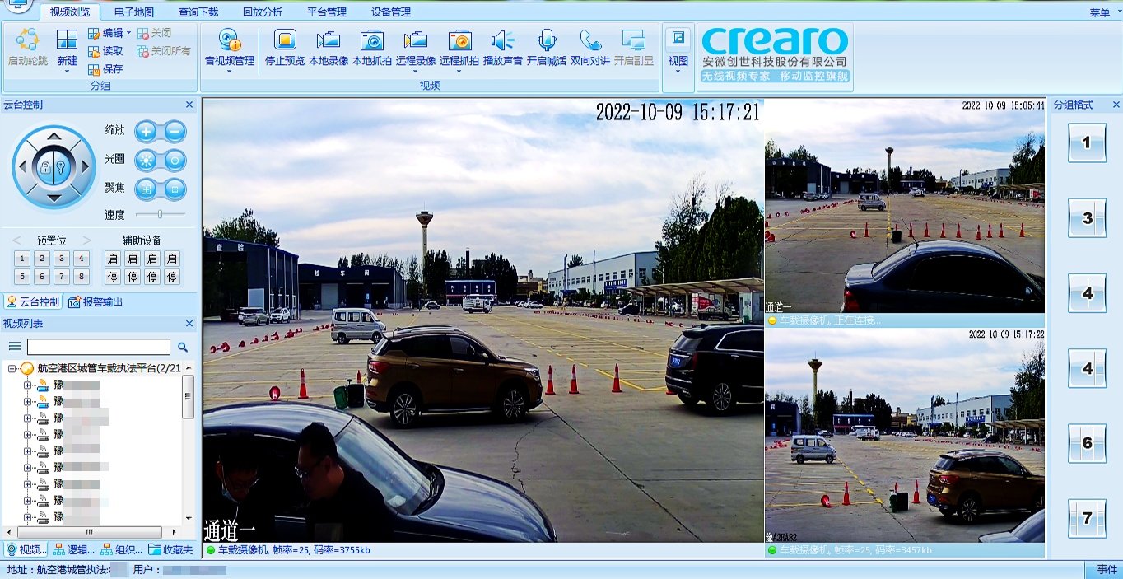Click the 缩放 zoom-in plus button
The width and height of the screenshot is (1123, 579).
coord(147,131)
